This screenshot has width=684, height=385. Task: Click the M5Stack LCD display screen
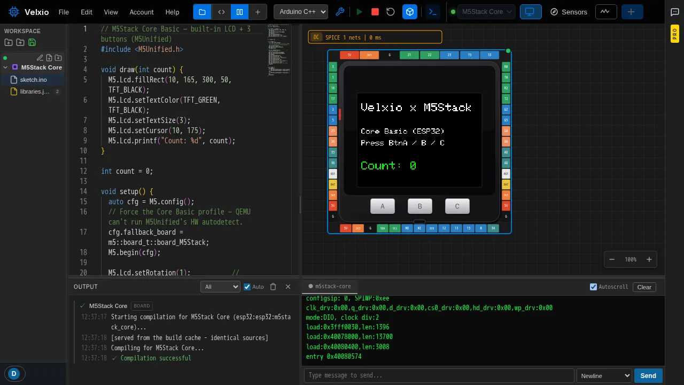pos(419,140)
